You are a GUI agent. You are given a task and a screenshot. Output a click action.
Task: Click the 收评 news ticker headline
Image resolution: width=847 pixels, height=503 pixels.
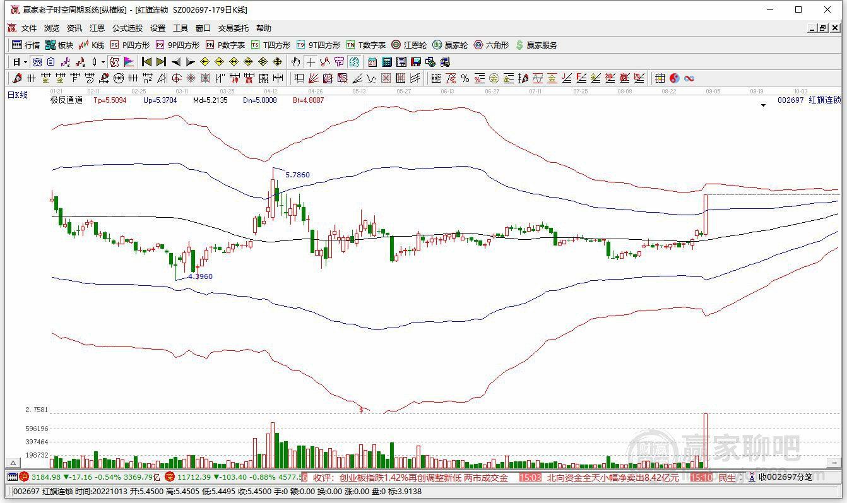[x=410, y=478]
